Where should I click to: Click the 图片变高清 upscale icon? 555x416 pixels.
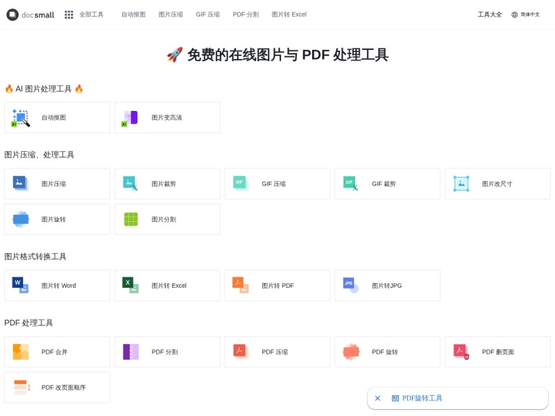130,118
